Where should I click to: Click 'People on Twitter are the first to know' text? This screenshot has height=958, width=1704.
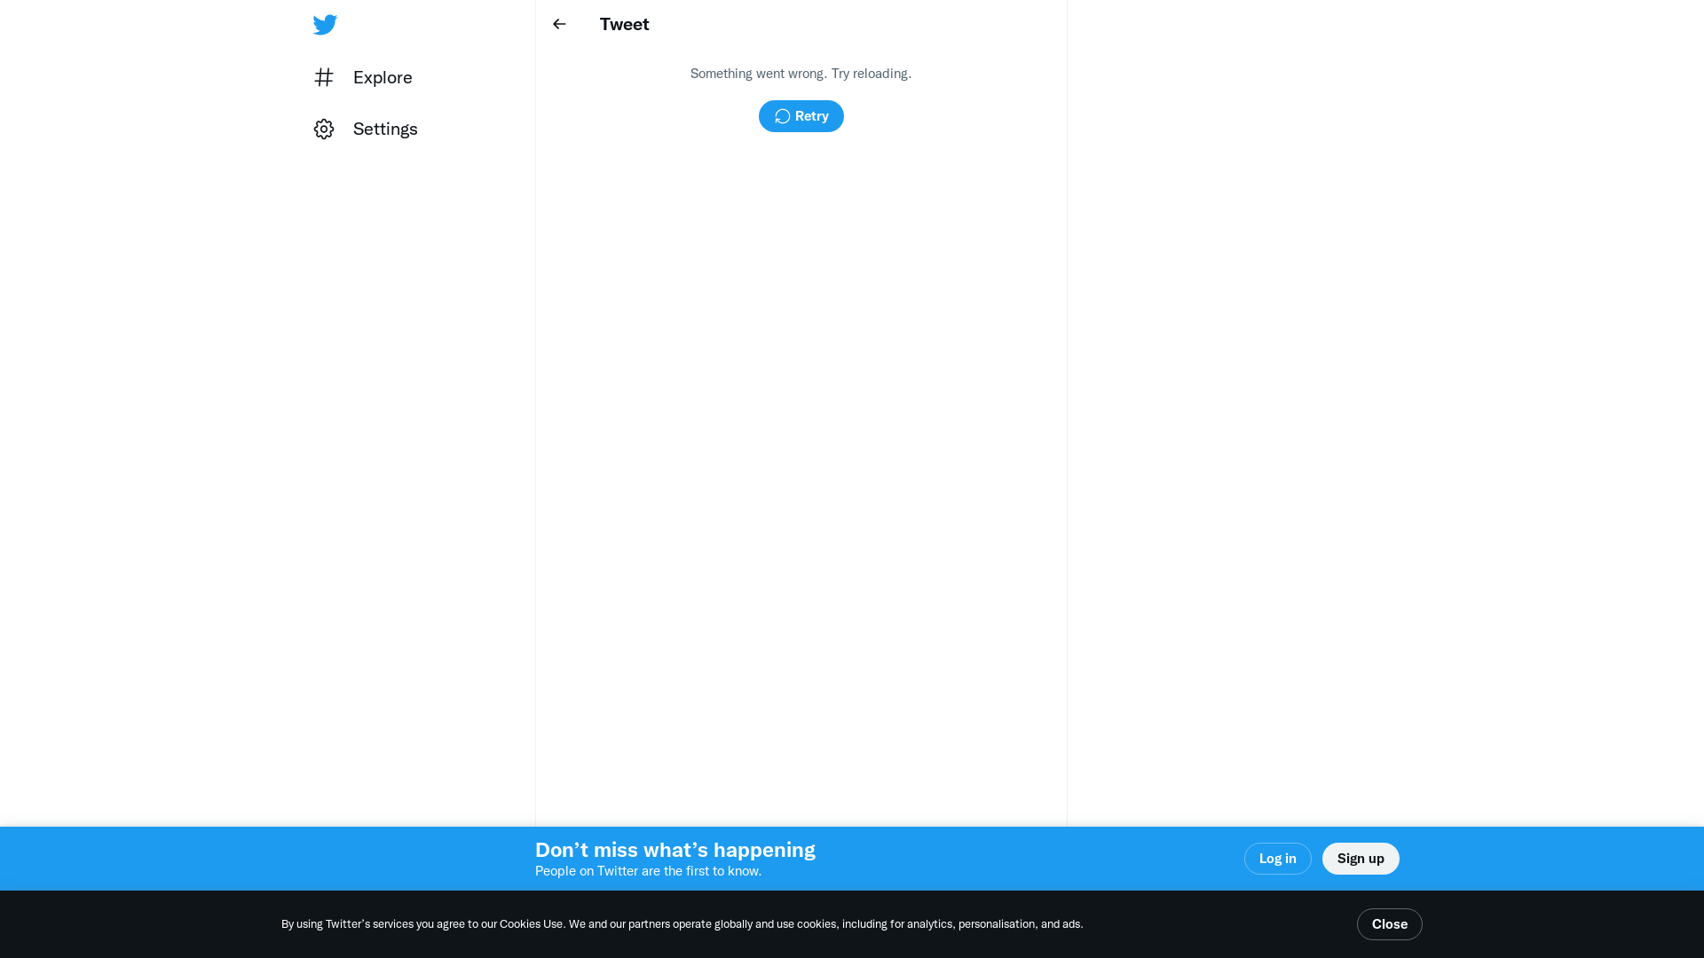tap(648, 871)
